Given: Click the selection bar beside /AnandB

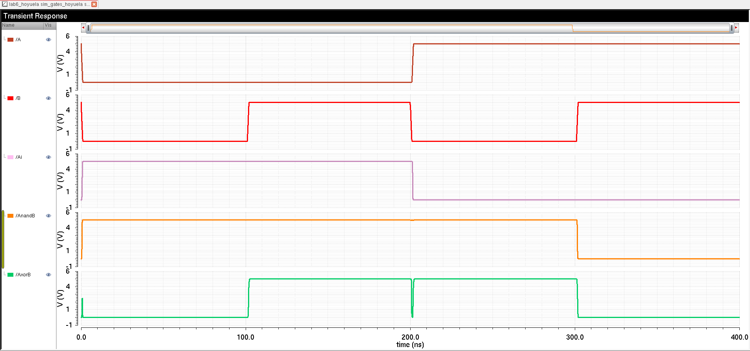Looking at the screenshot, I should pos(3,239).
